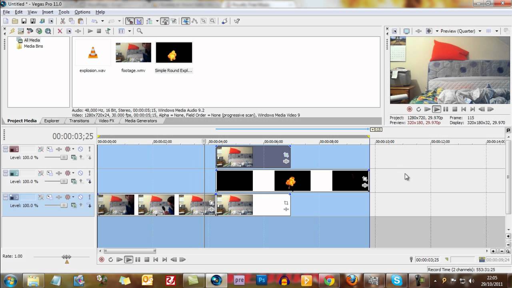The height and width of the screenshot is (288, 512).
Task: Stop playback in the timeline transport bar
Action: coord(147,260)
